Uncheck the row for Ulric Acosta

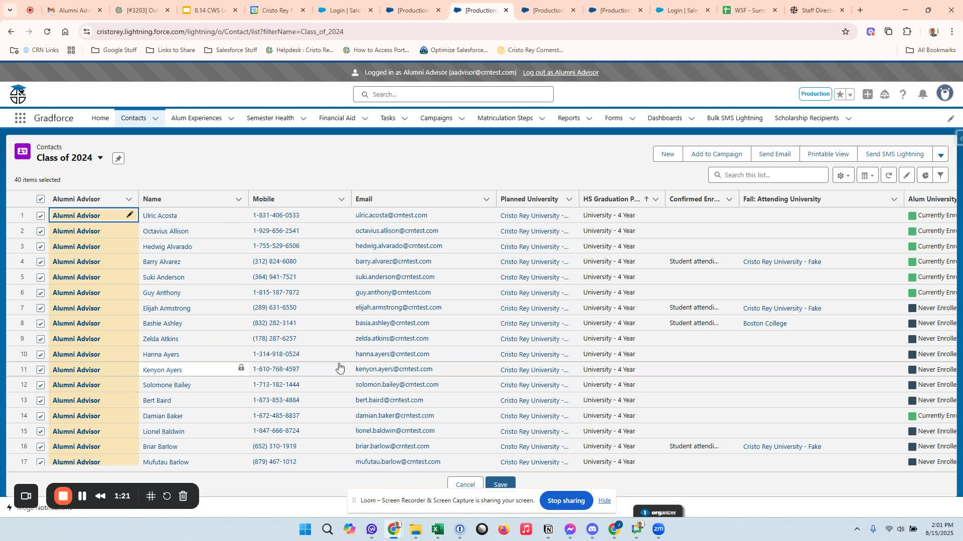coord(41,216)
